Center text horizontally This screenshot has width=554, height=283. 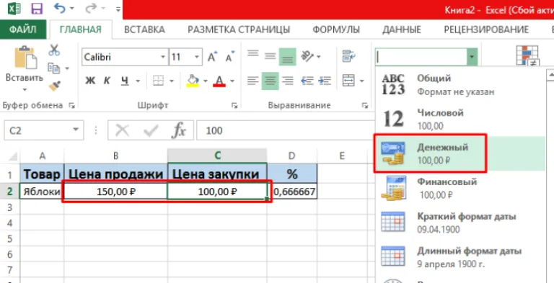(x=271, y=81)
